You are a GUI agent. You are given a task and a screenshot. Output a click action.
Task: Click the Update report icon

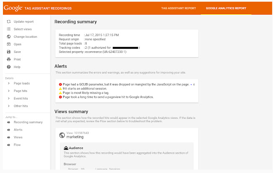[x=9, y=21]
